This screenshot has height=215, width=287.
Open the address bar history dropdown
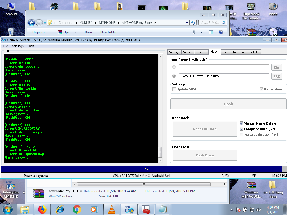tap(187, 23)
